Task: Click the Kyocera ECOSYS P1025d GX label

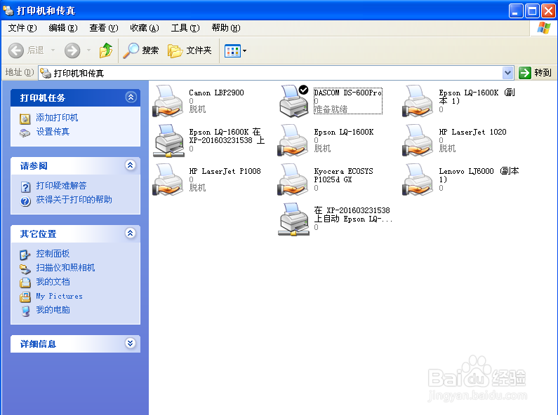Action: pos(343,175)
